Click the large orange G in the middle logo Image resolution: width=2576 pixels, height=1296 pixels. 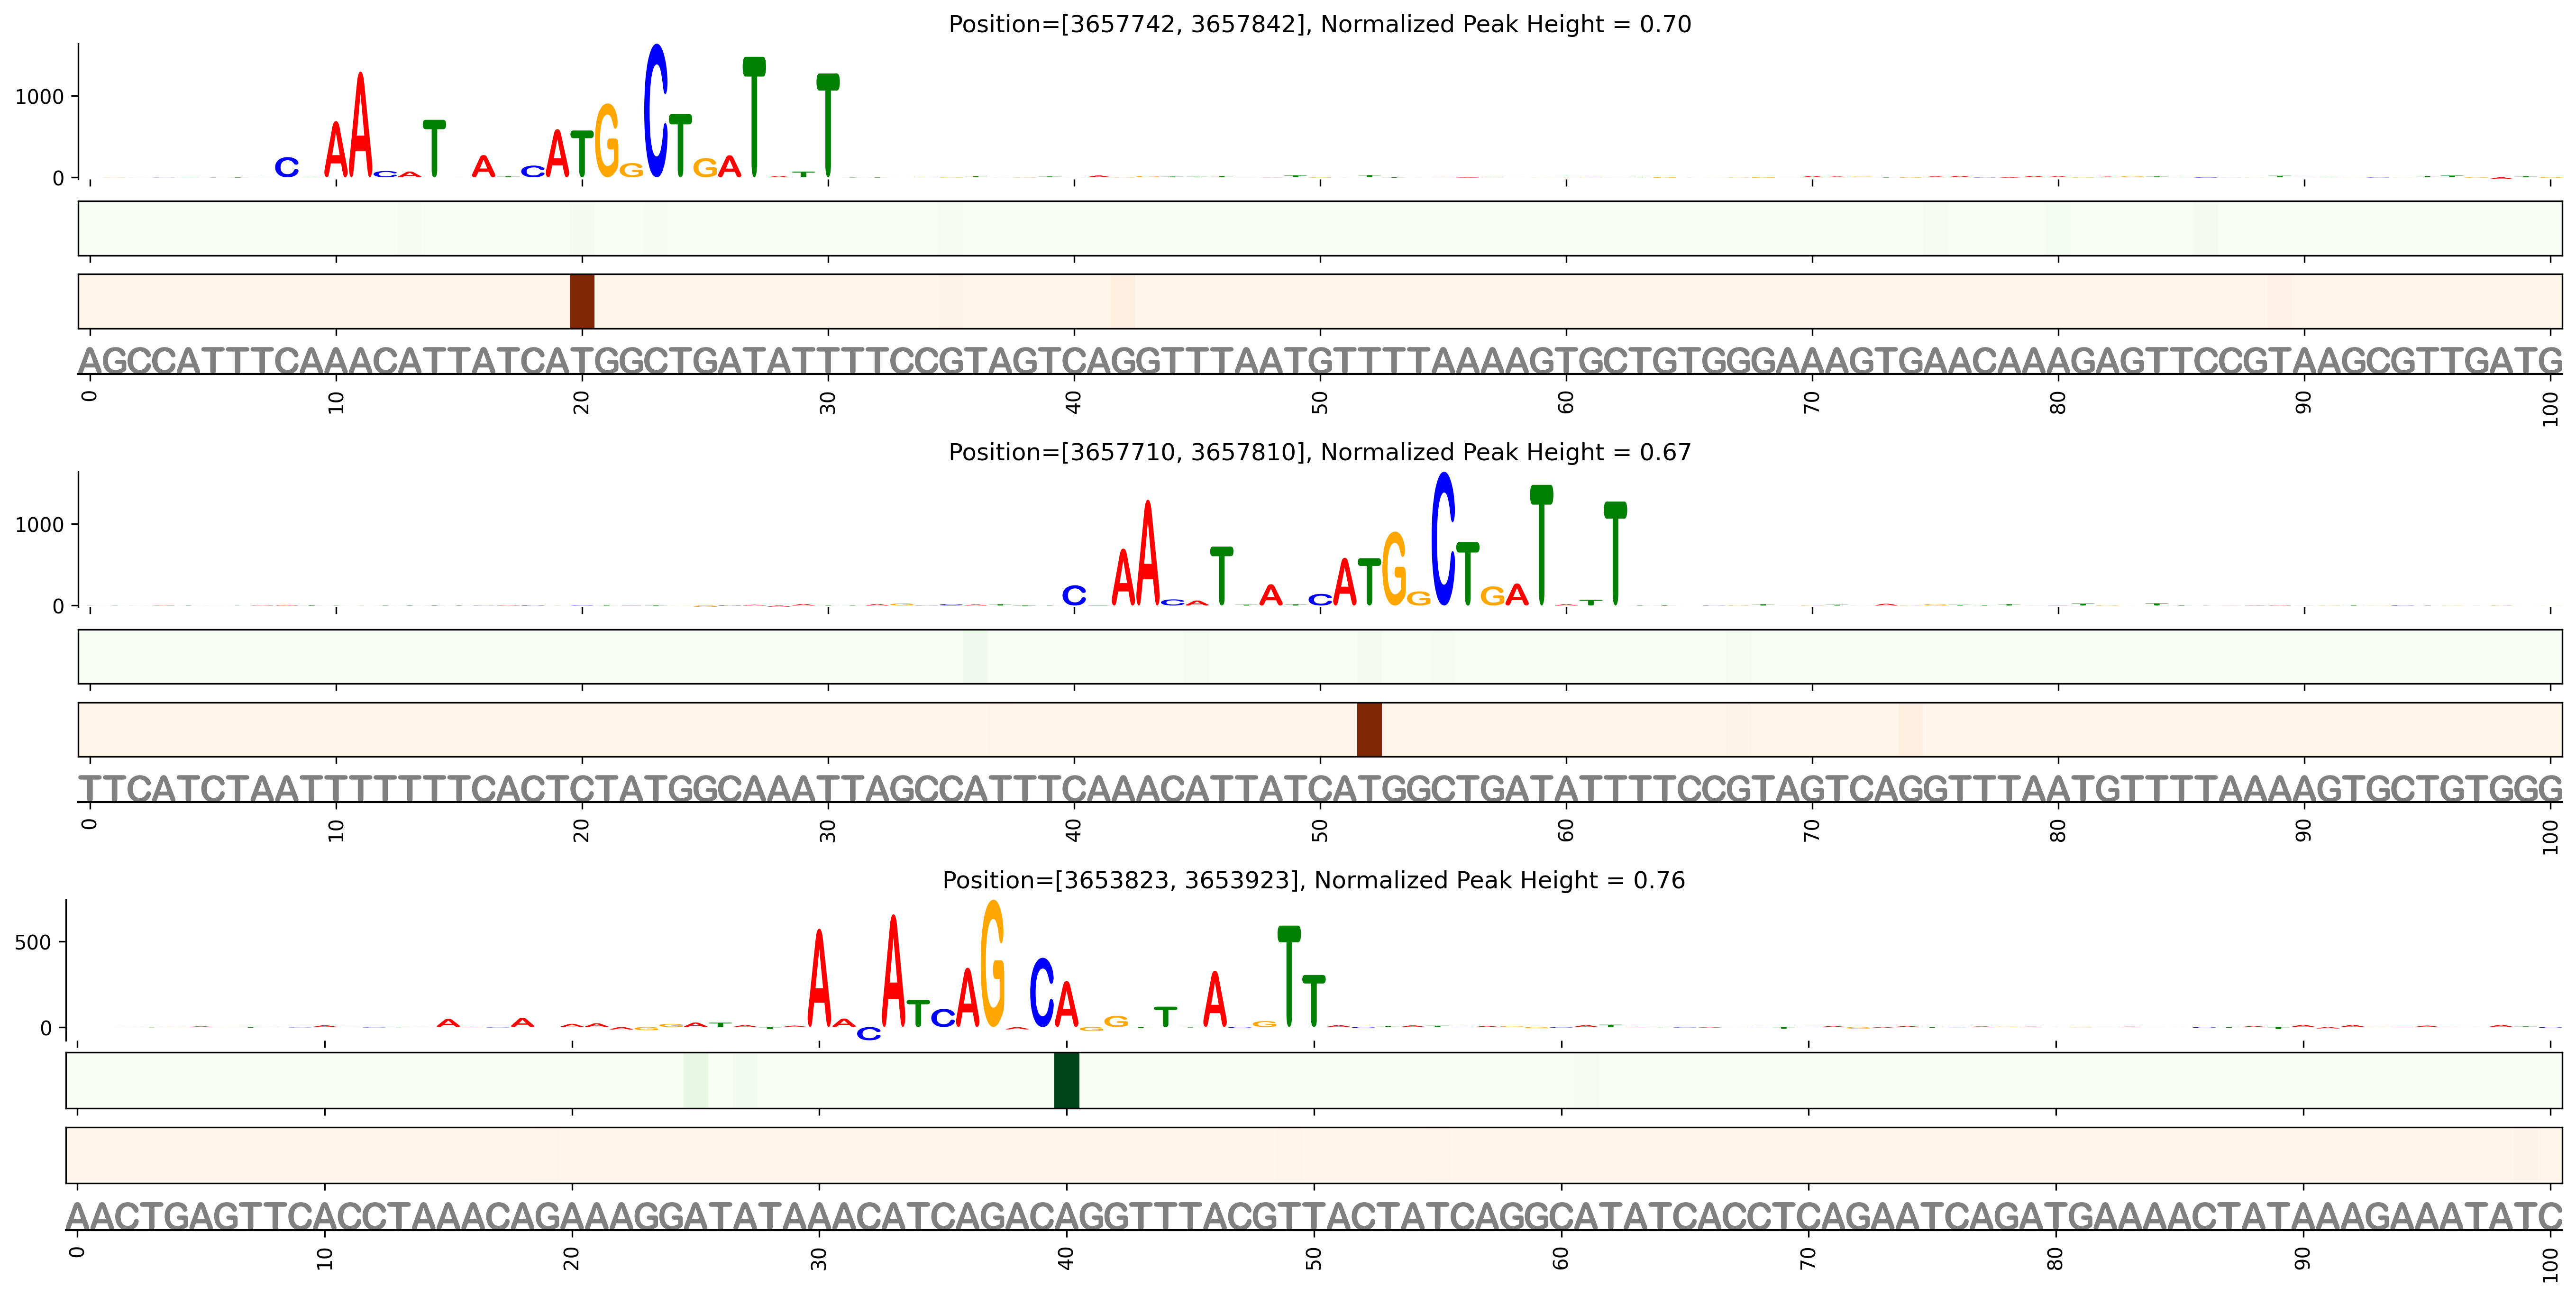point(1394,568)
